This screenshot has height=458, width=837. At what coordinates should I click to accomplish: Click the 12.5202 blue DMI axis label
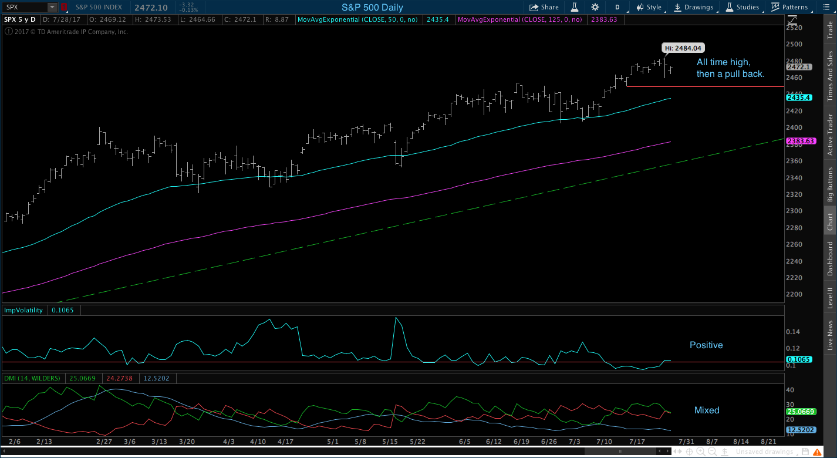coord(801,430)
